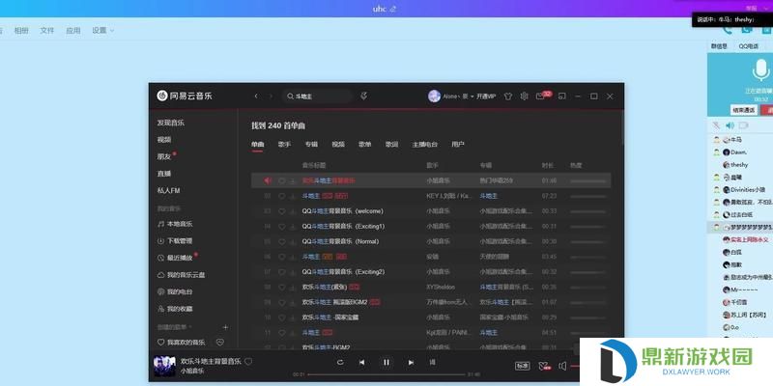Image resolution: width=773 pixels, height=386 pixels.
Task: Open 发现音乐 in the sidebar
Action: tap(171, 123)
